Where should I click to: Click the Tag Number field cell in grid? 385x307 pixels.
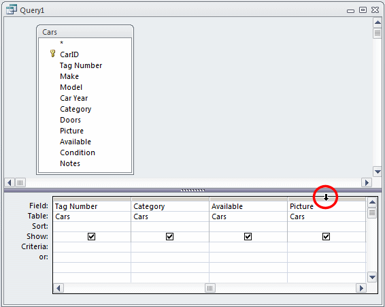(x=92, y=206)
